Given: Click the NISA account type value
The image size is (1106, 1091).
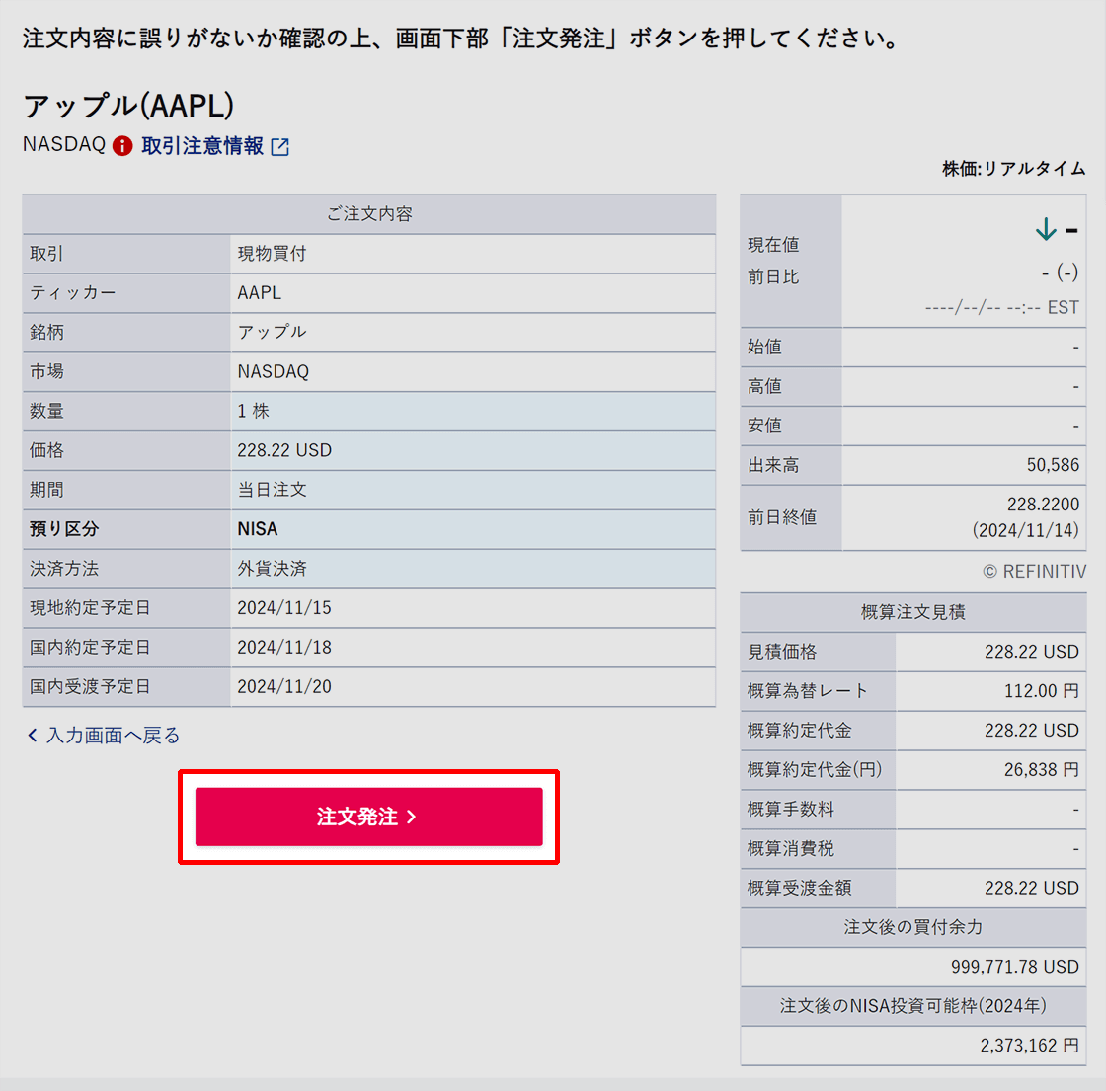Looking at the screenshot, I should click(x=258, y=529).
